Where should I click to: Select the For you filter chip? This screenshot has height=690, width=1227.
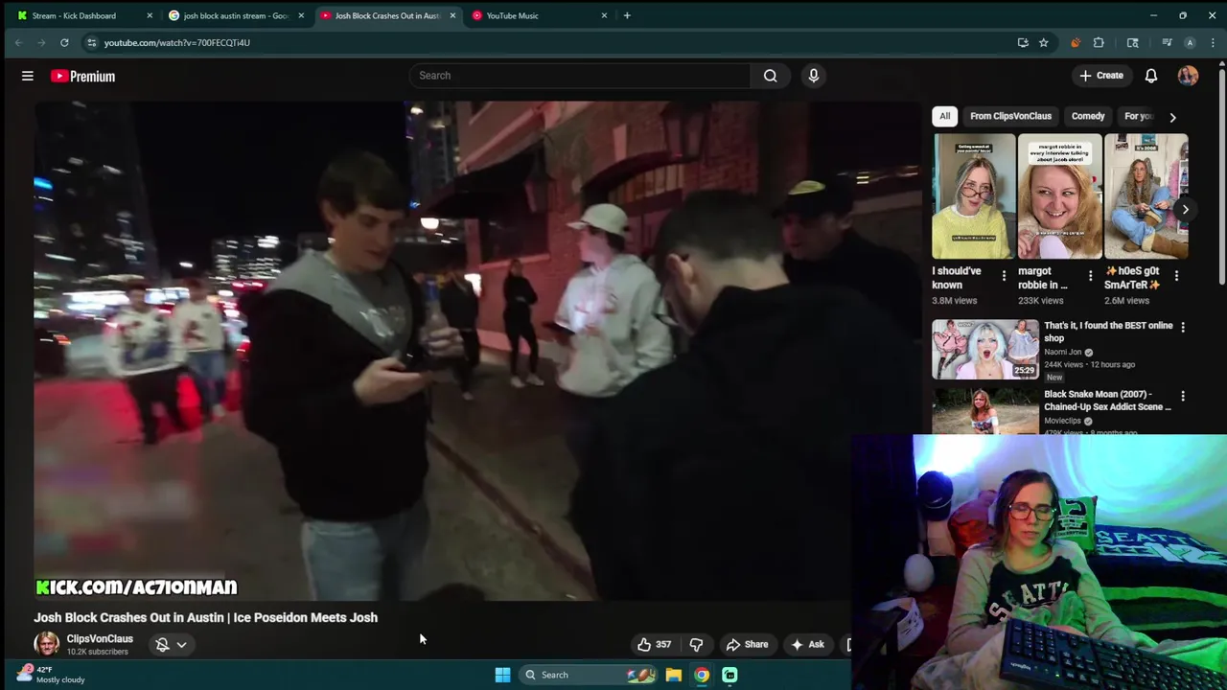(x=1138, y=116)
